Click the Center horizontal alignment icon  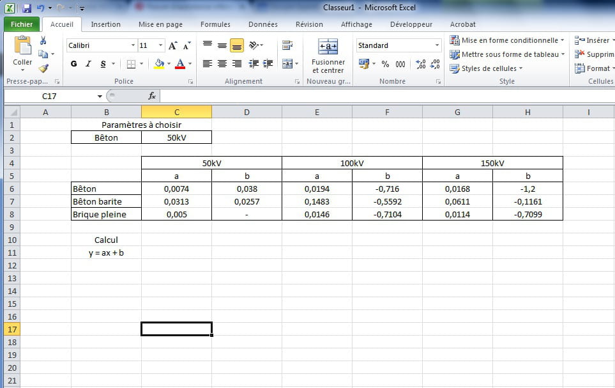[222, 64]
